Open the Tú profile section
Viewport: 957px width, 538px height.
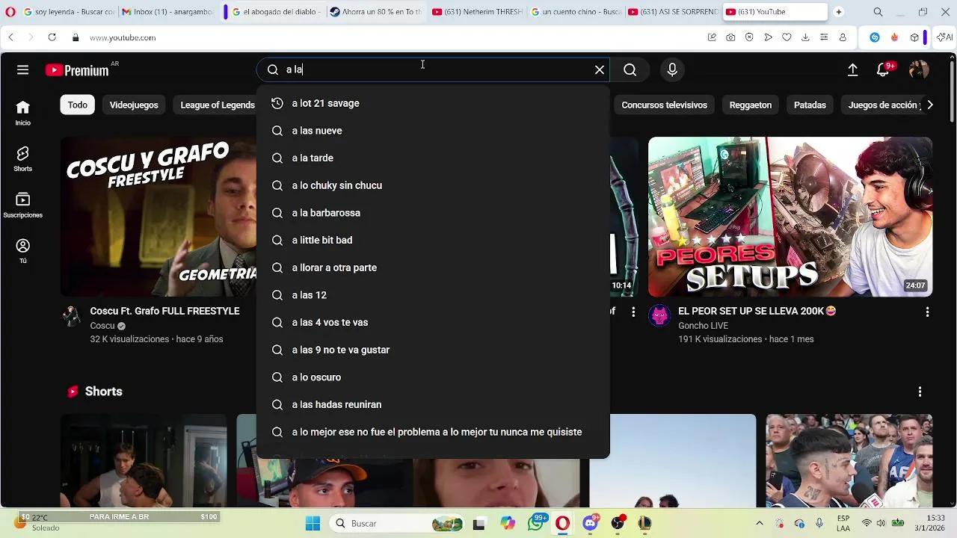(x=23, y=251)
